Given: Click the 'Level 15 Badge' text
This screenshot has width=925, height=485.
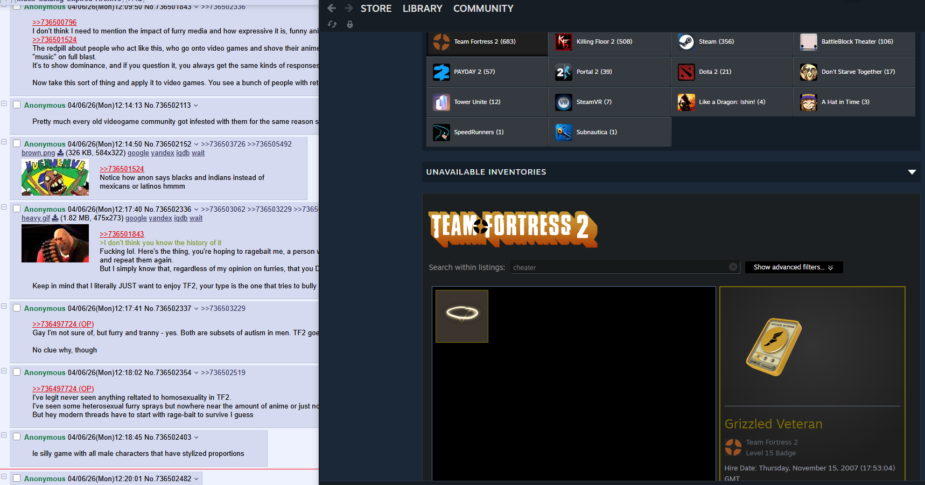Looking at the screenshot, I should pos(771,453).
